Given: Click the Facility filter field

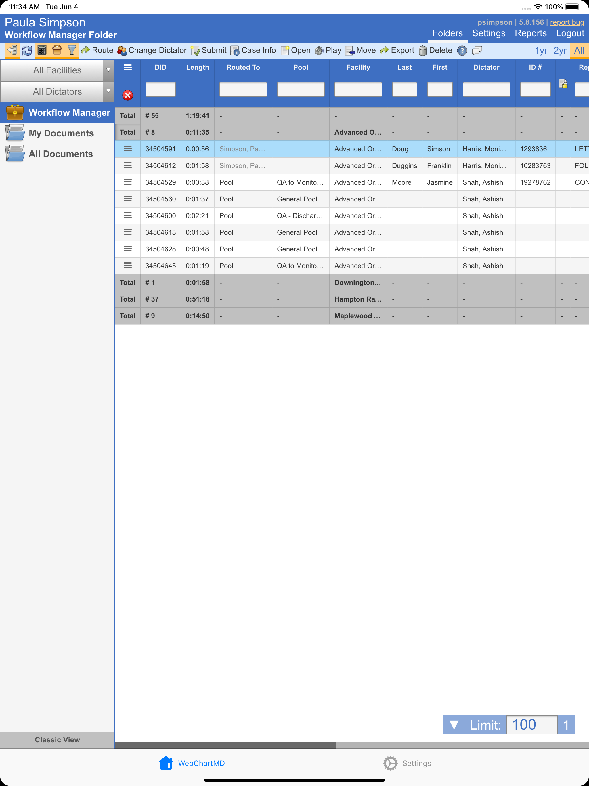Looking at the screenshot, I should pyautogui.click(x=358, y=89).
